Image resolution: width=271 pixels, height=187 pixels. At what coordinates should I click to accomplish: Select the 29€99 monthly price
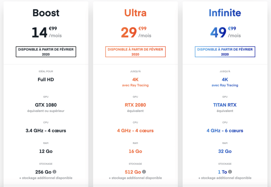(x=135, y=32)
